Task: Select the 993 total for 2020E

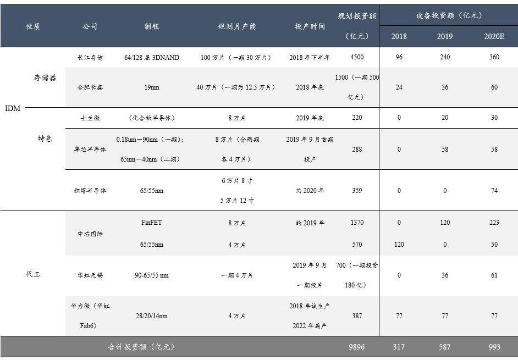Action: 494,347
